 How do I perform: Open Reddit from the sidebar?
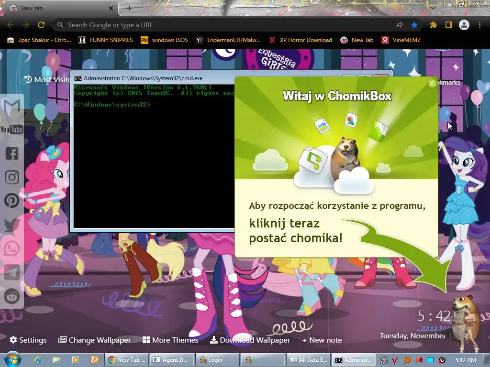click(11, 296)
